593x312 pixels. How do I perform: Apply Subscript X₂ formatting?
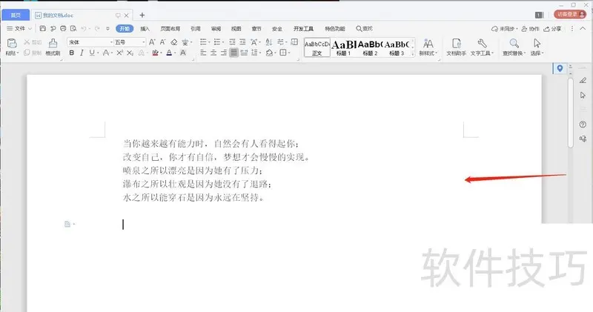click(130, 53)
